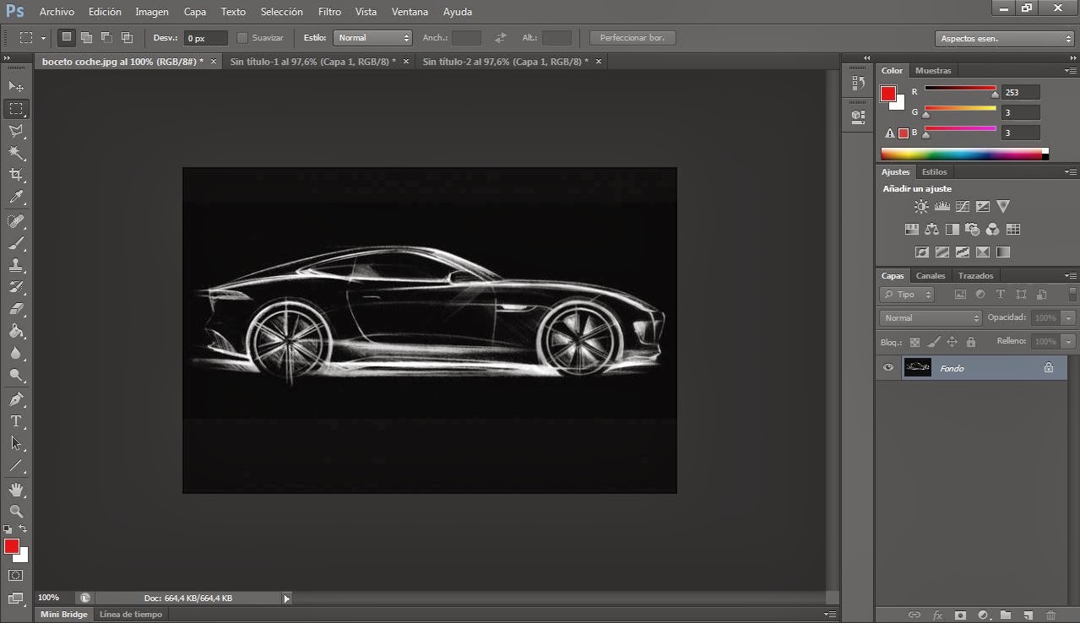This screenshot has width=1080, height=623.
Task: Hide the Fondo layer with eye icon
Action: [x=887, y=368]
